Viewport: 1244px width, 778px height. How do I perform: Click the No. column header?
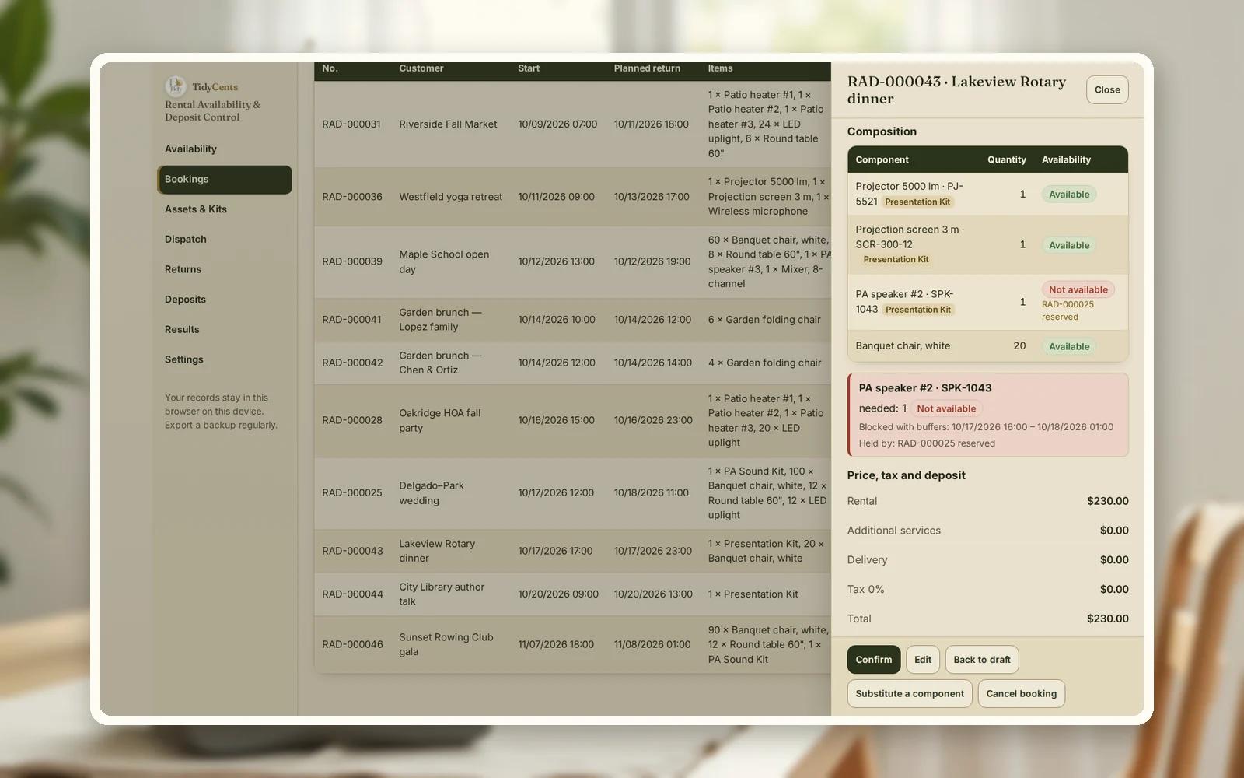coord(330,68)
